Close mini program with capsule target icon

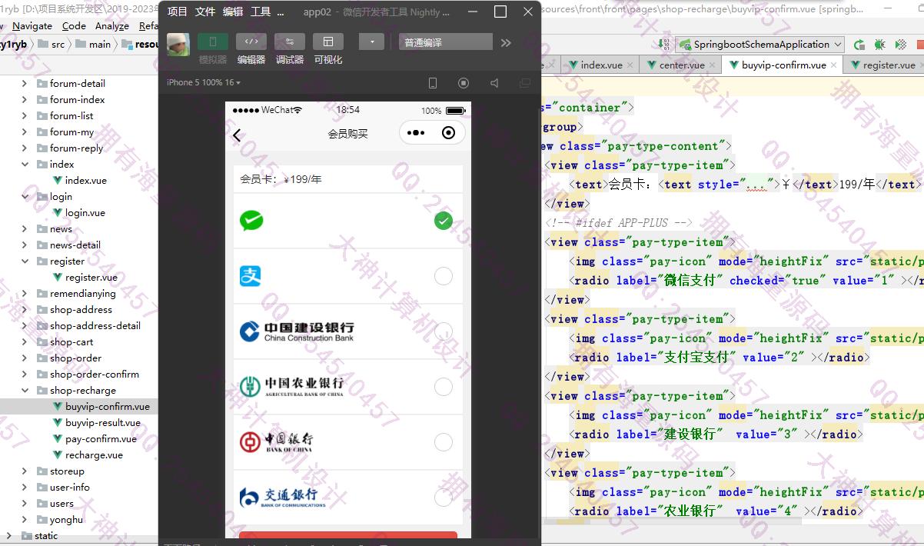(x=449, y=133)
